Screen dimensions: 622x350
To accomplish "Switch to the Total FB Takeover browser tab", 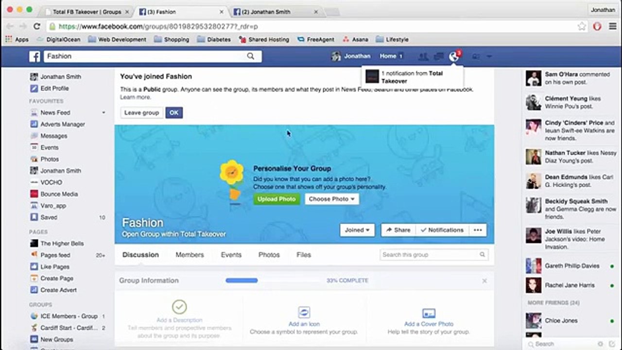I will click(86, 12).
